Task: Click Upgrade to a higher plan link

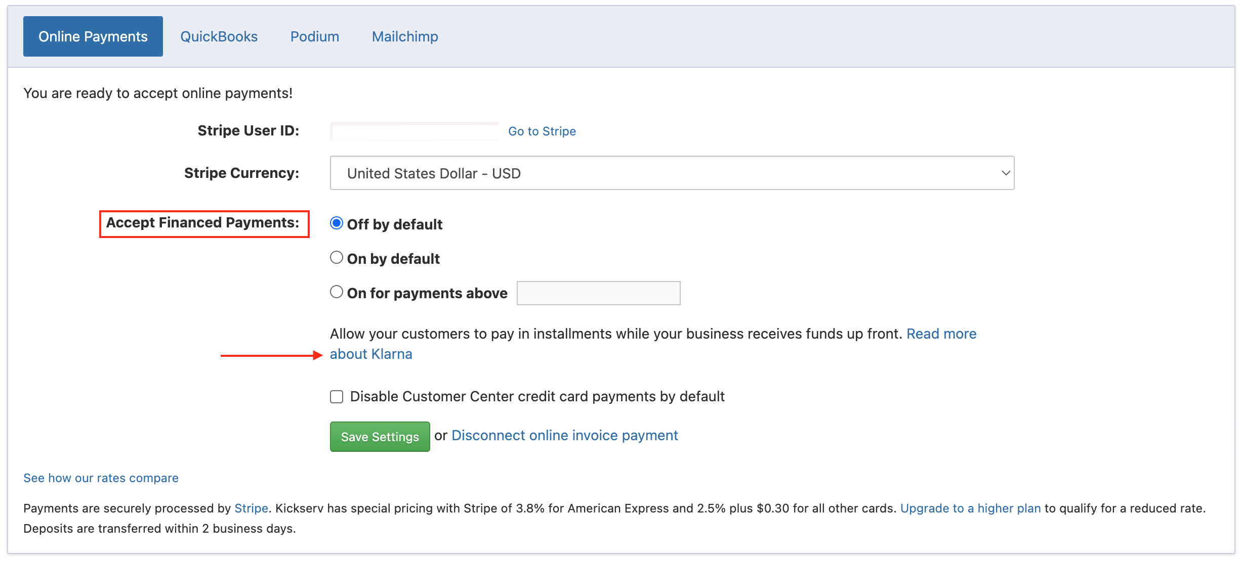Action: coord(970,508)
